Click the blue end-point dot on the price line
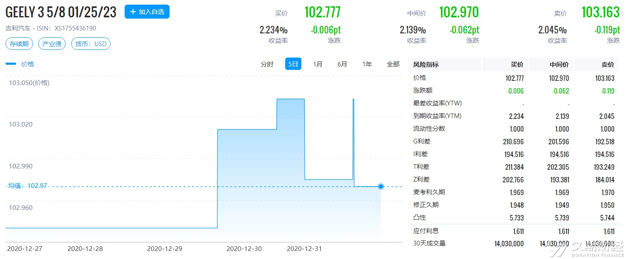626x259 pixels. click(x=381, y=186)
